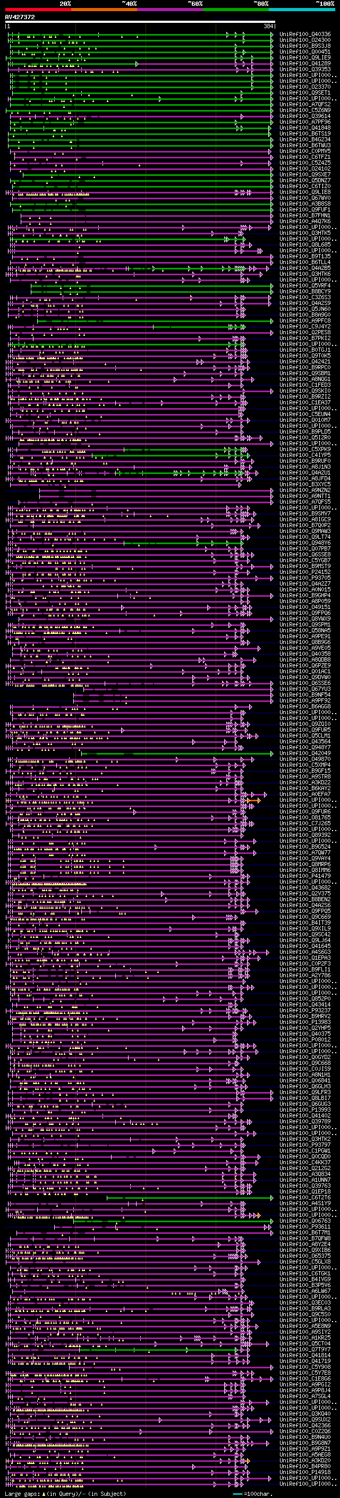
Task: Select the UniRef100_Q41814 alignment label
Action: (x=305, y=1356)
